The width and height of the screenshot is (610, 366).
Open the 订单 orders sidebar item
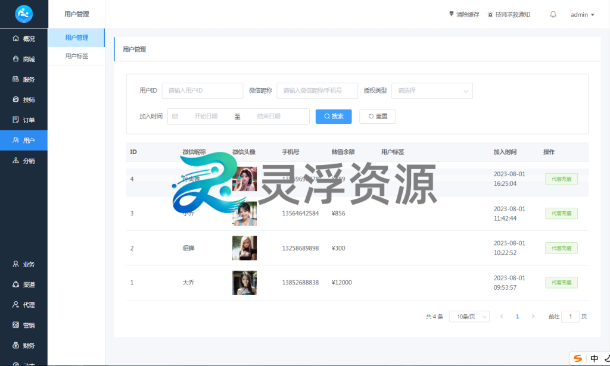pyautogui.click(x=24, y=120)
